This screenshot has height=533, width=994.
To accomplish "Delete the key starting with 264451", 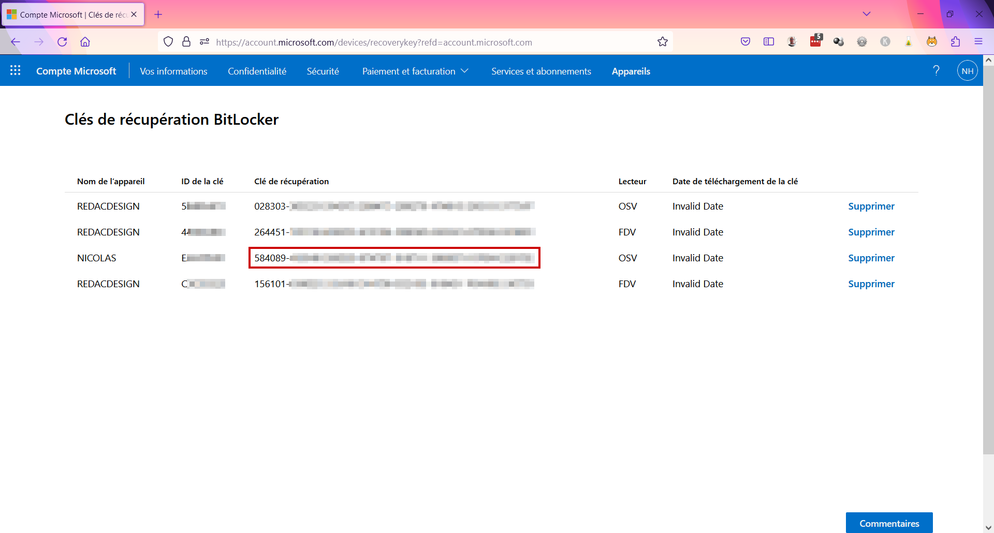I will coord(871,232).
